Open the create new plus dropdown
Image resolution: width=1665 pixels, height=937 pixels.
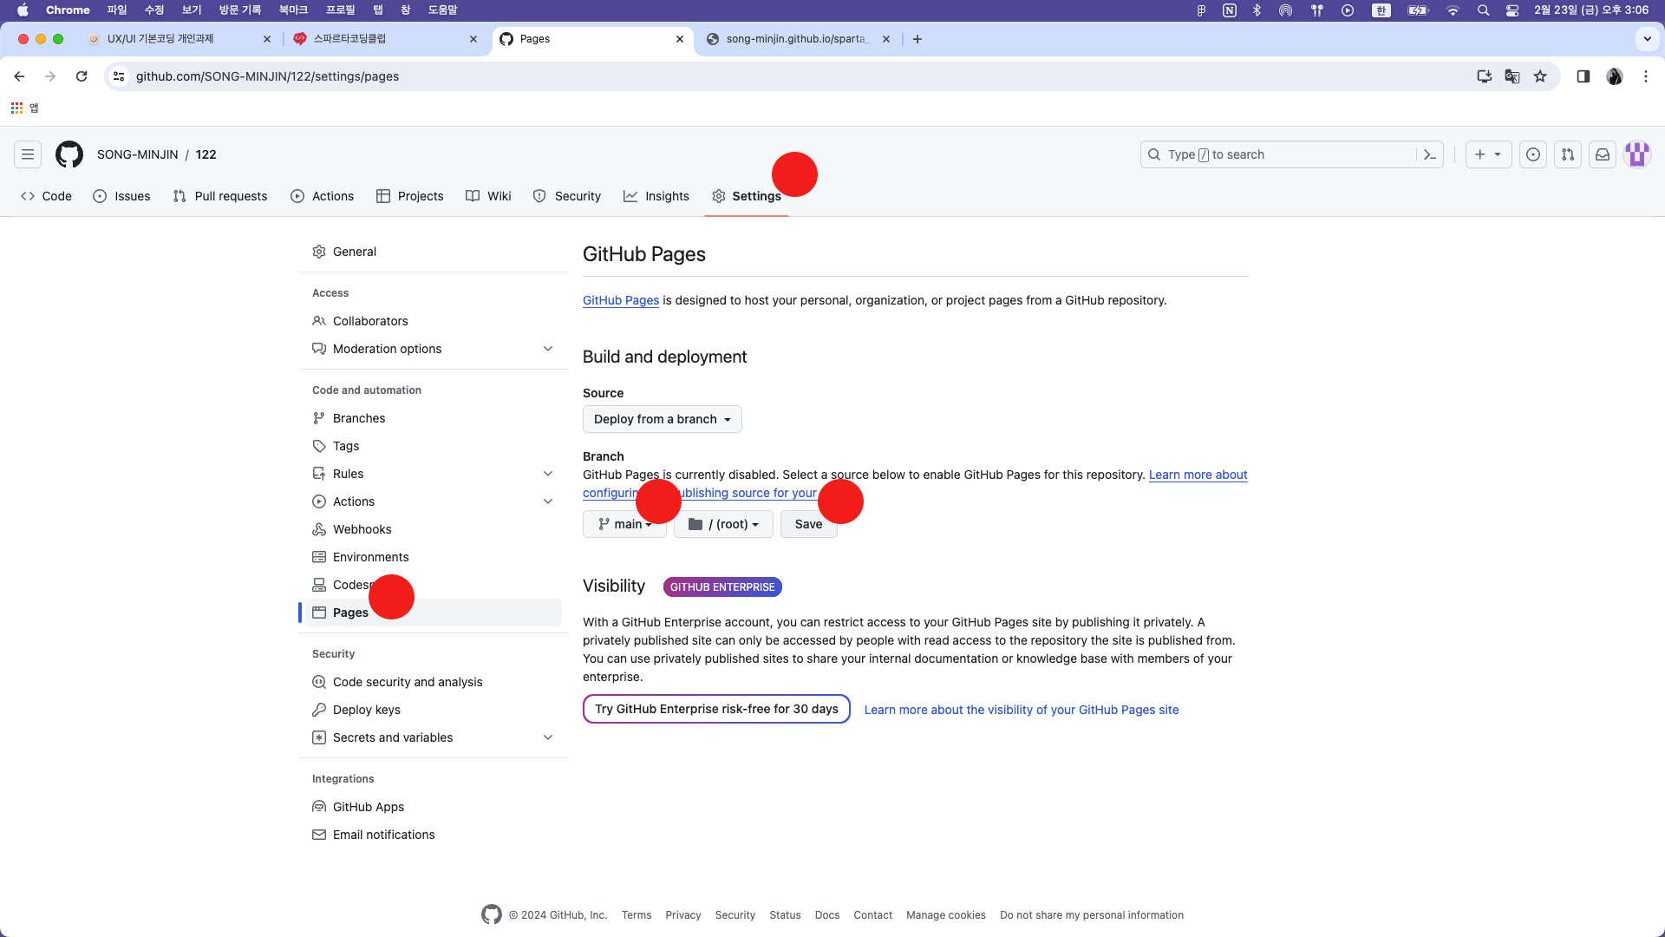(1489, 154)
